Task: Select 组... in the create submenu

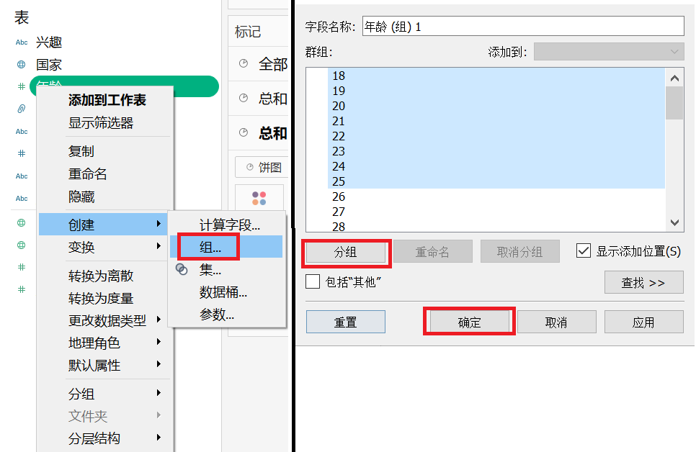Action: click(226, 247)
